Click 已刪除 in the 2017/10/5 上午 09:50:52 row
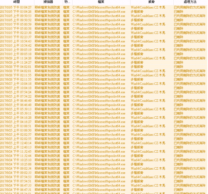Screen dimensions: 208x194 (179, 20)
